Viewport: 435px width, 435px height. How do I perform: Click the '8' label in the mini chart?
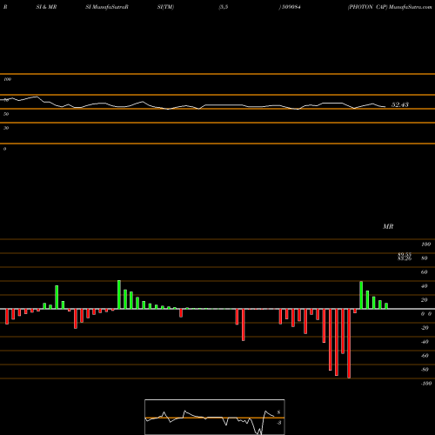click(278, 412)
